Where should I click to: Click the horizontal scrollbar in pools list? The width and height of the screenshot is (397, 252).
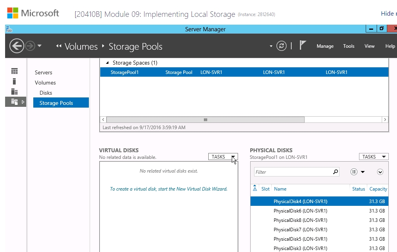point(206,120)
